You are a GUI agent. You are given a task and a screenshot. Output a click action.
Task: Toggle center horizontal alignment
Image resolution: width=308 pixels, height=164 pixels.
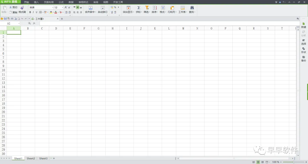click(x=78, y=12)
